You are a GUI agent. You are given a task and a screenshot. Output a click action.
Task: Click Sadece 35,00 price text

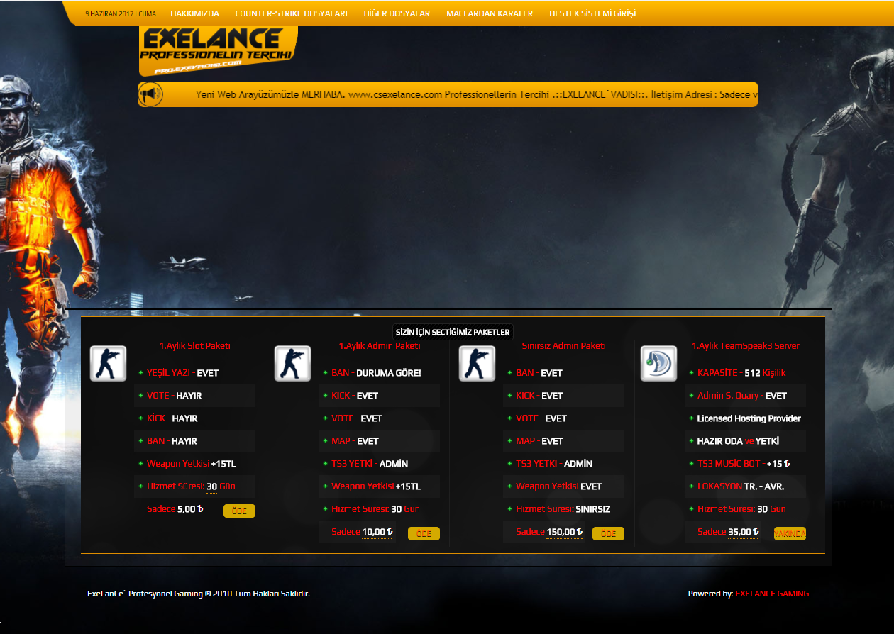point(729,532)
